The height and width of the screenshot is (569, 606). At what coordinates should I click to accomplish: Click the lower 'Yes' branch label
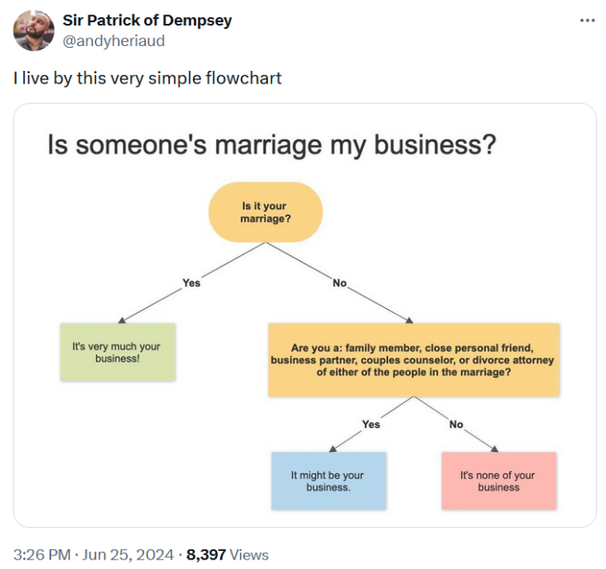[x=370, y=424]
